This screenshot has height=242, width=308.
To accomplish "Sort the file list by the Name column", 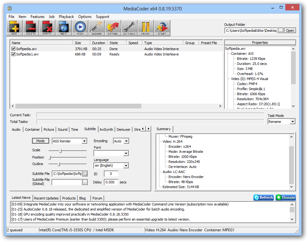I will pos(41,43).
